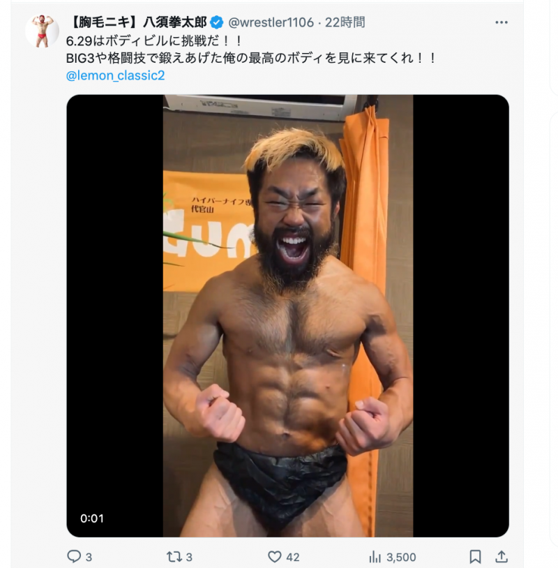Click the like count 42

click(x=293, y=557)
